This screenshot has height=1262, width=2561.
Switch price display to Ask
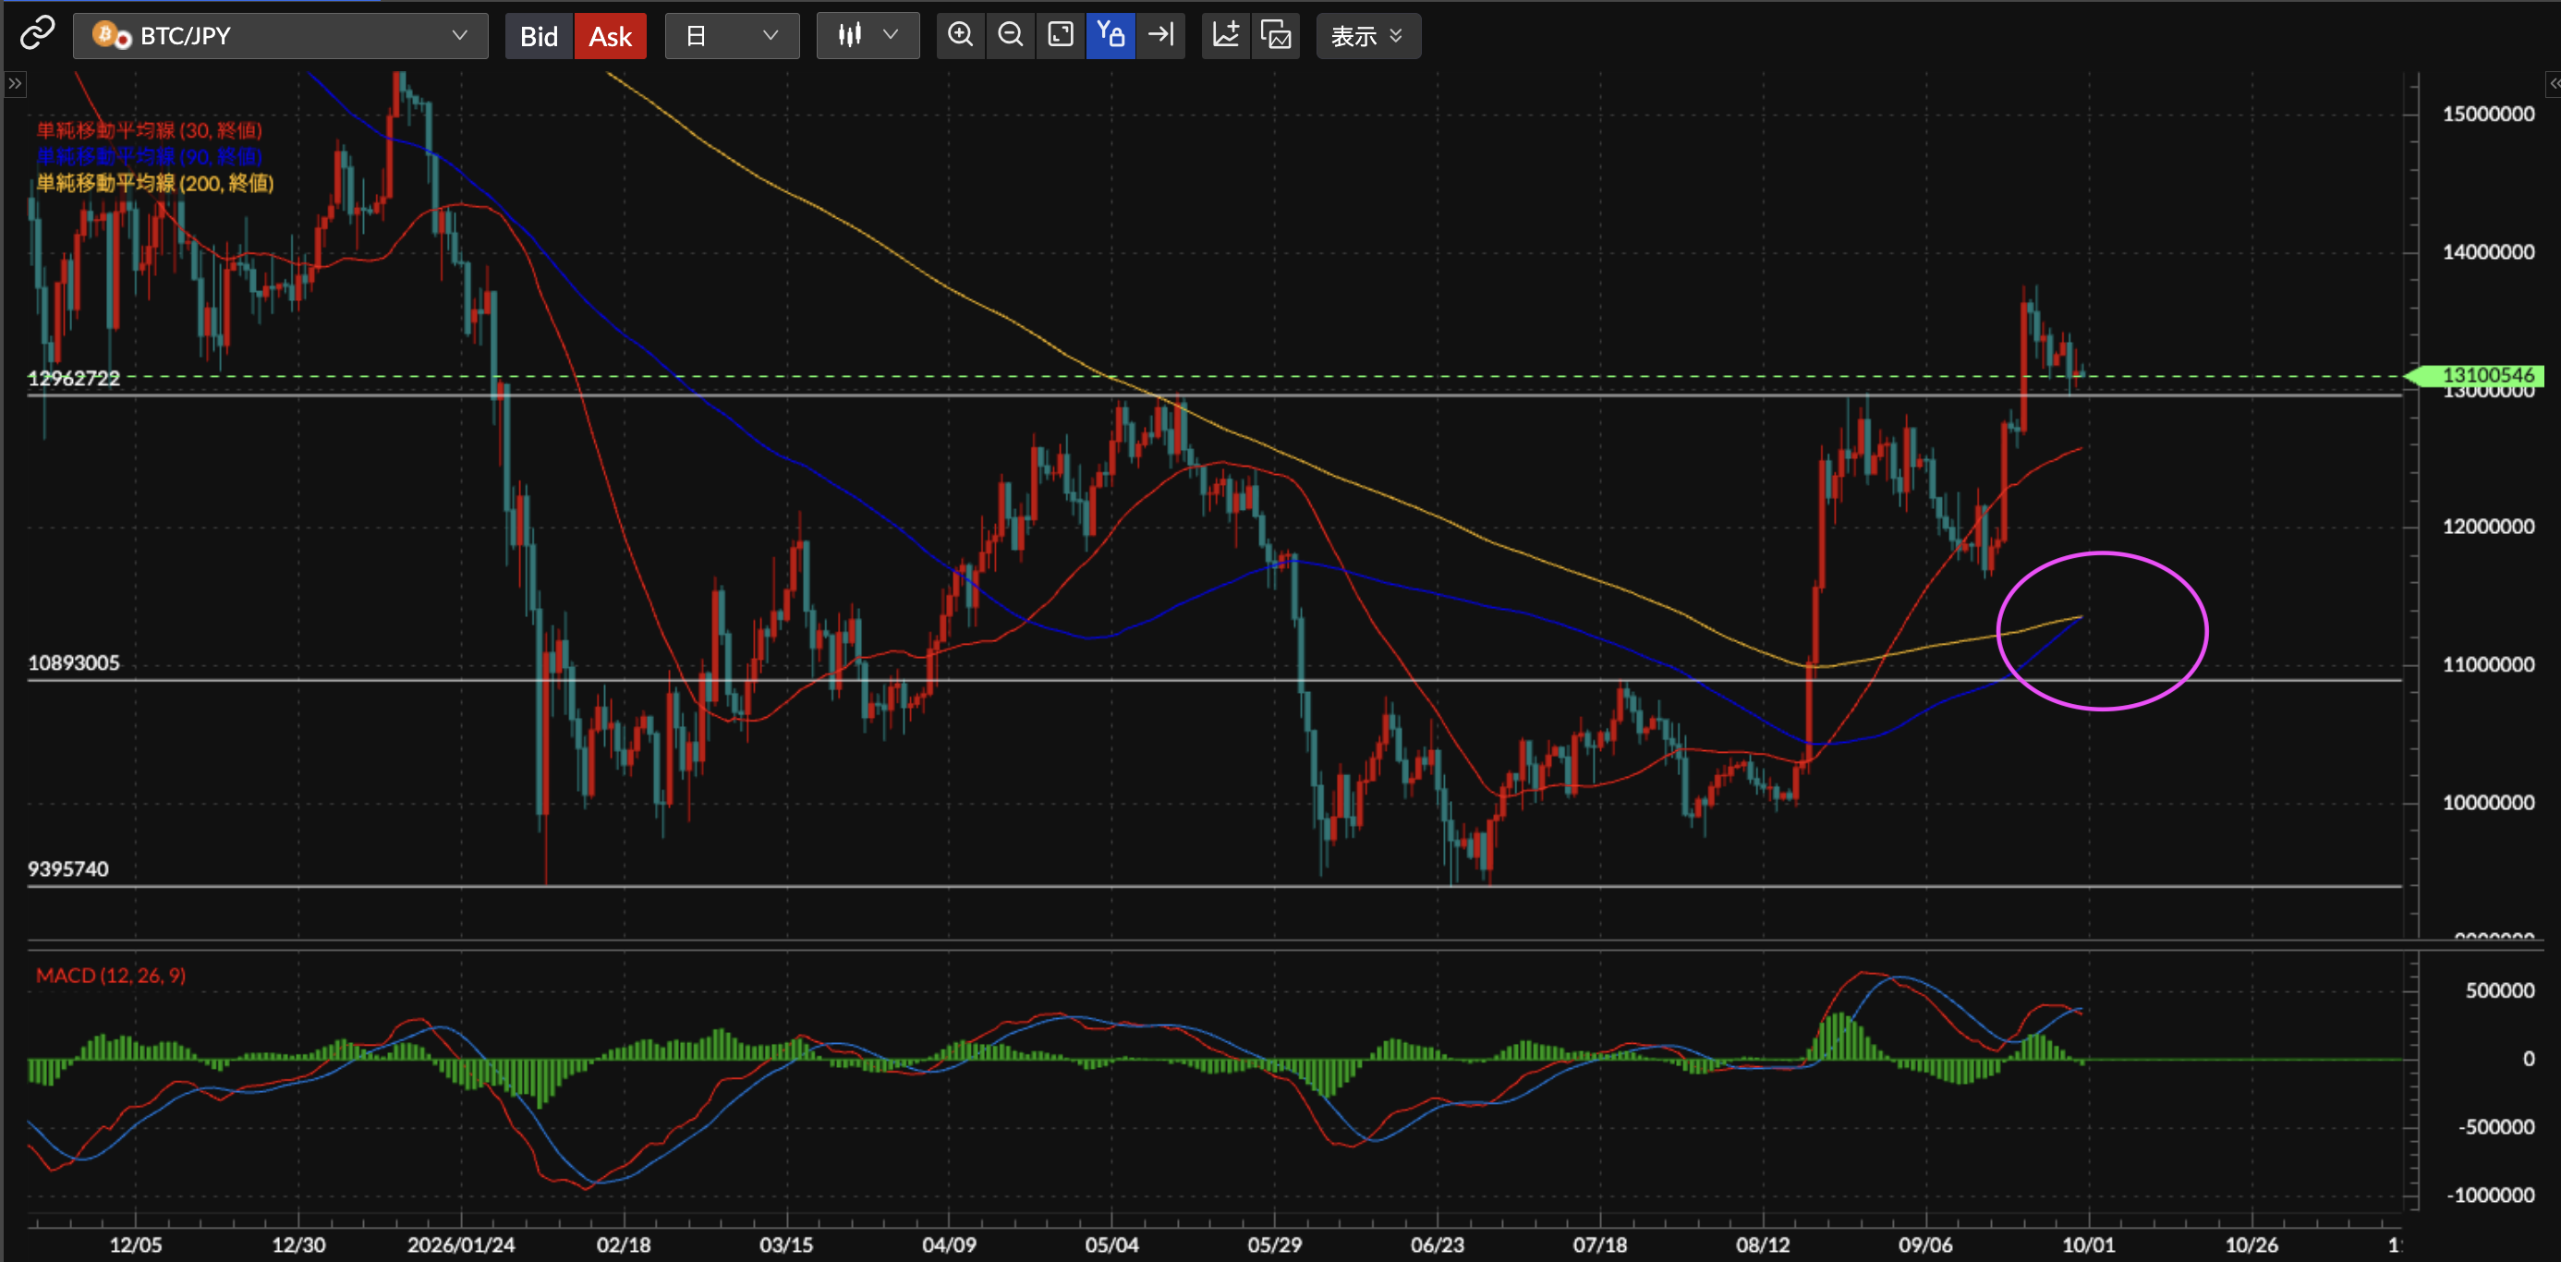(x=611, y=36)
